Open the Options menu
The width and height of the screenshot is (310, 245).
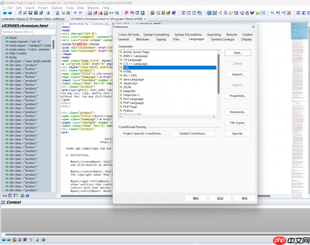click(57, 8)
